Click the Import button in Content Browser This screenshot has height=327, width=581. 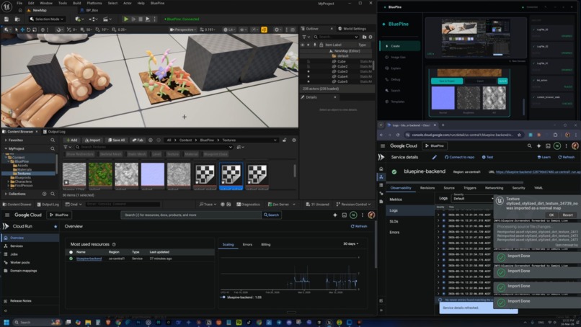click(93, 140)
